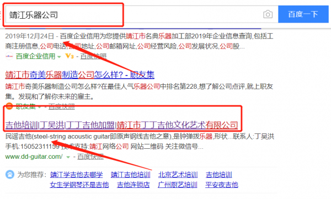Select 北京艺术培训 suggestion
The height and width of the screenshot is (199, 331).
pos(178,175)
